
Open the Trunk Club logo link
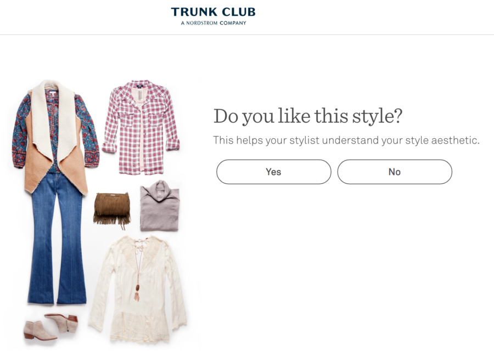[x=214, y=12]
